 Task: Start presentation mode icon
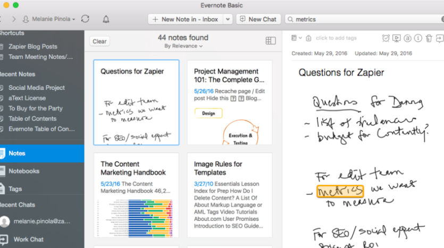[x=397, y=38]
